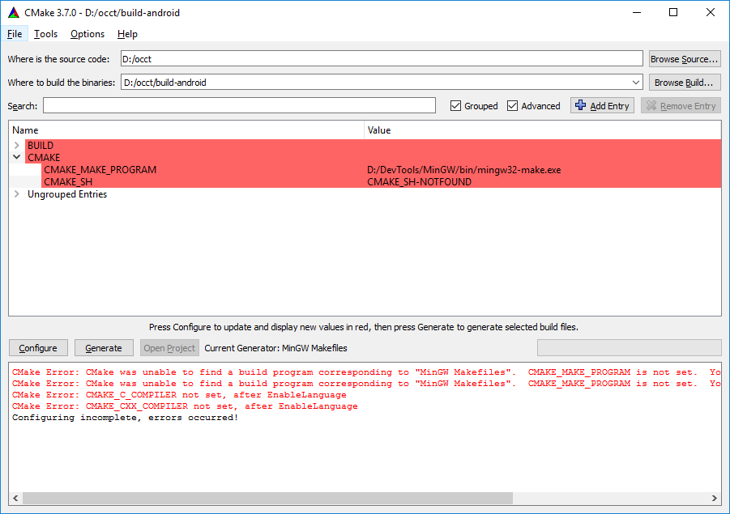Maximize the CMake window
730x514 pixels.
673,13
